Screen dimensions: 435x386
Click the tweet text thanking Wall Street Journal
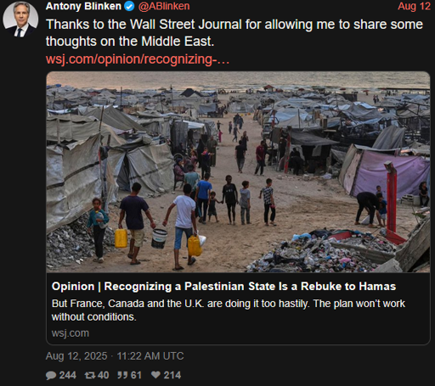coord(234,33)
